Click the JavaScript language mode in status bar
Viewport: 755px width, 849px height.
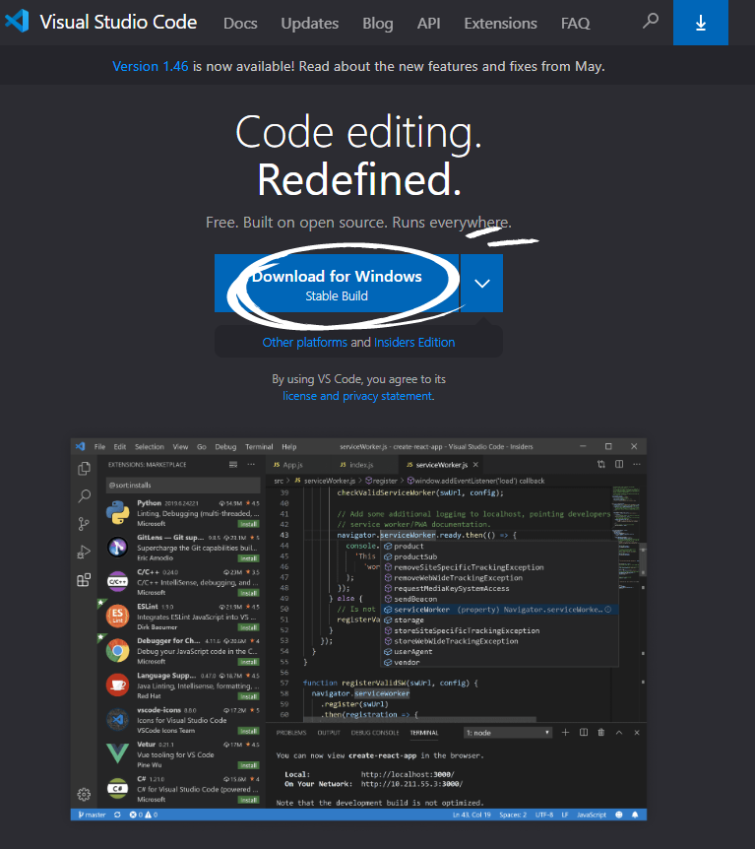click(591, 815)
